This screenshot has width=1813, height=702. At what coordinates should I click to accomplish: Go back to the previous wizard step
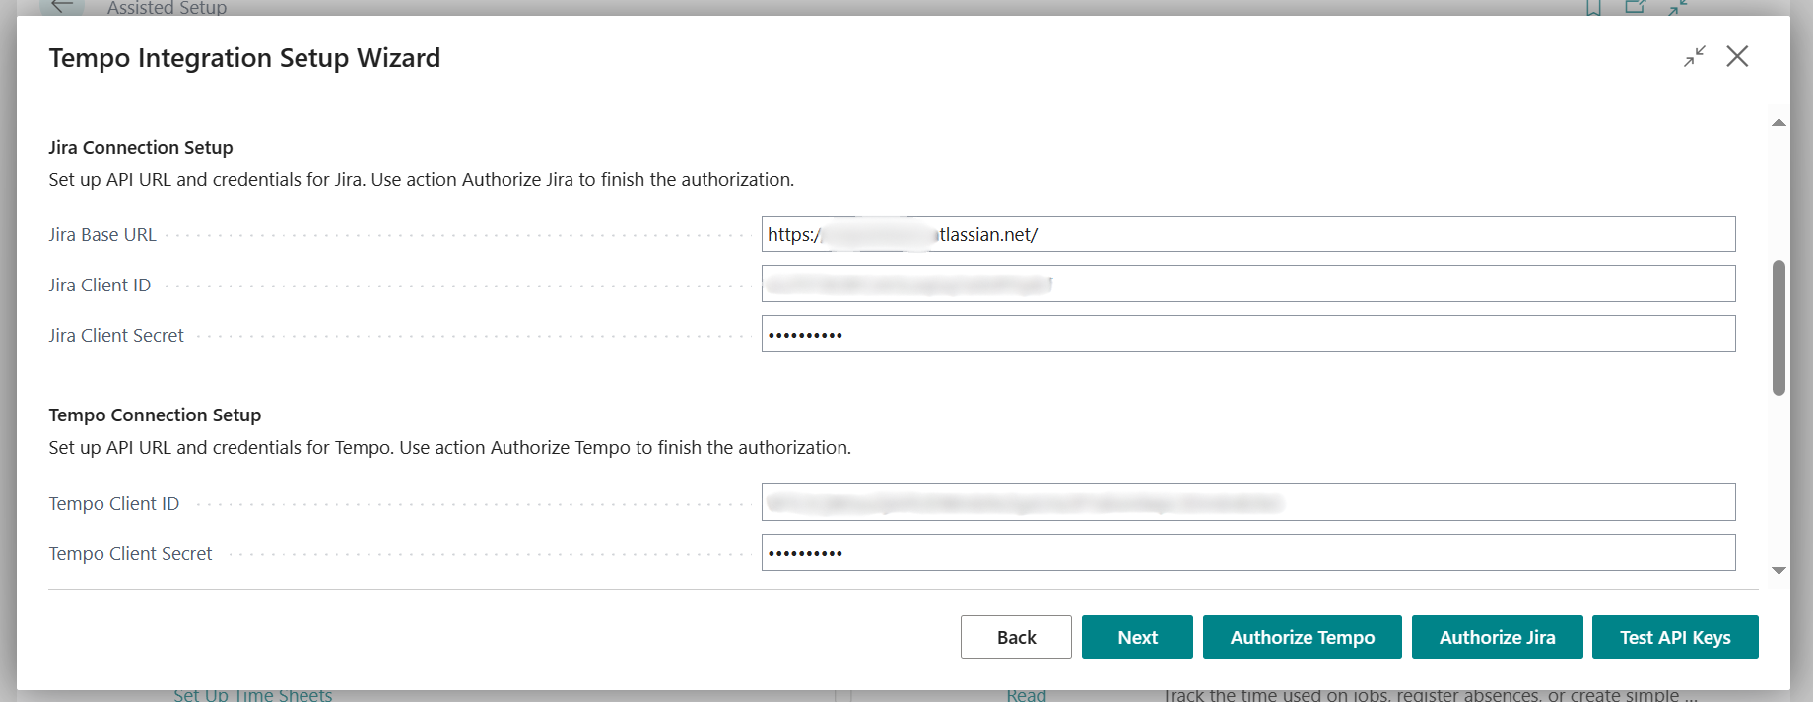point(1016,637)
